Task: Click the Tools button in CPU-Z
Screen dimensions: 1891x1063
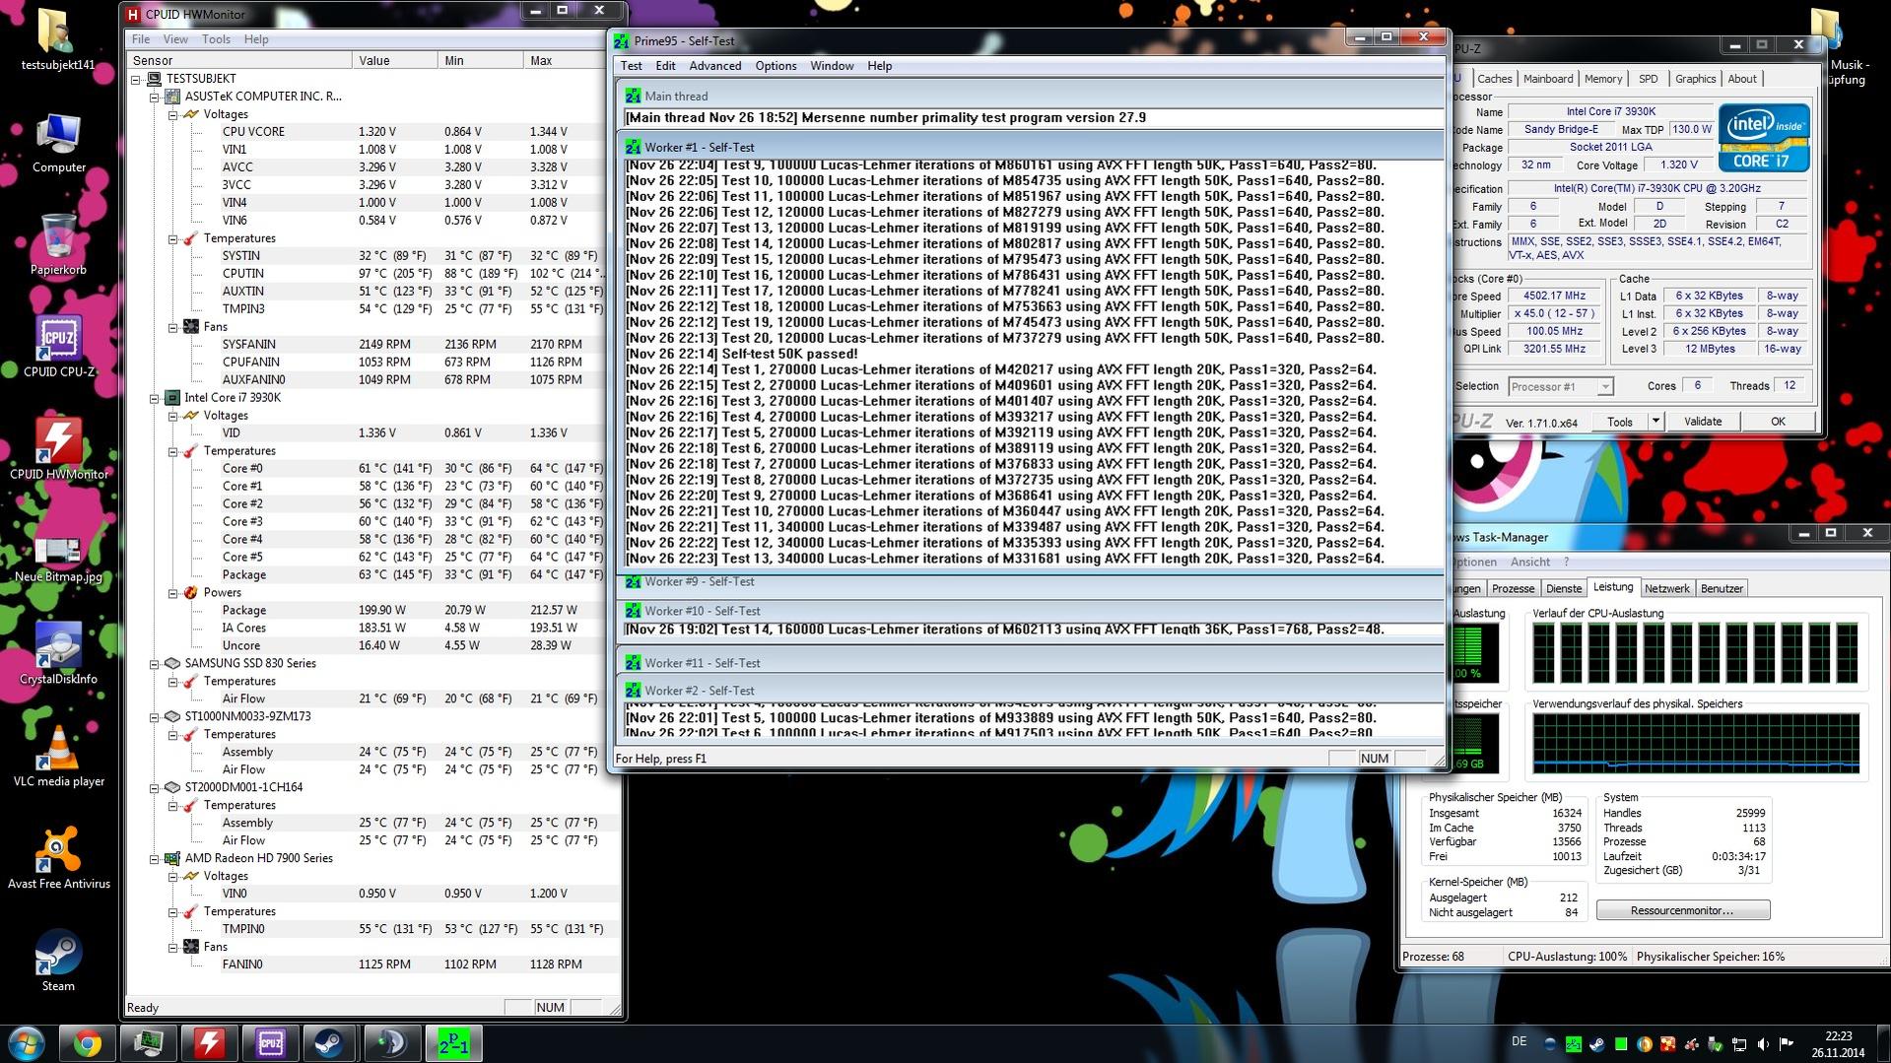Action: point(1620,422)
